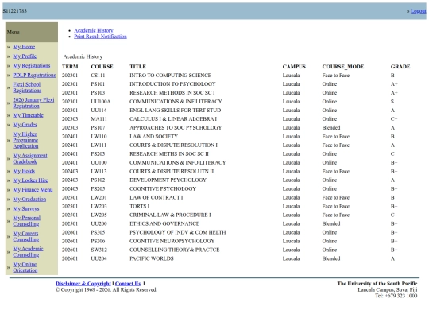Open the Academic History link
This screenshot has width=429, height=322.
(94, 30)
